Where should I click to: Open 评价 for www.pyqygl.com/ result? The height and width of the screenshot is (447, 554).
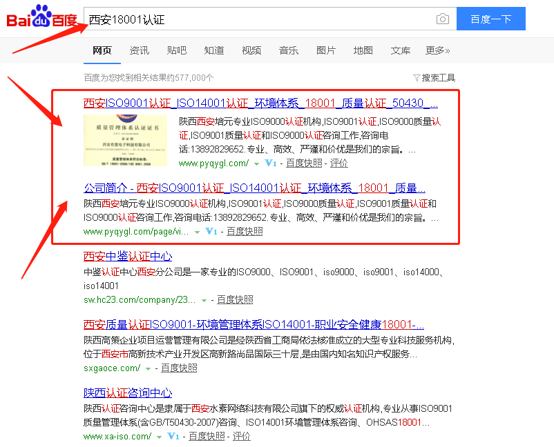point(339,163)
